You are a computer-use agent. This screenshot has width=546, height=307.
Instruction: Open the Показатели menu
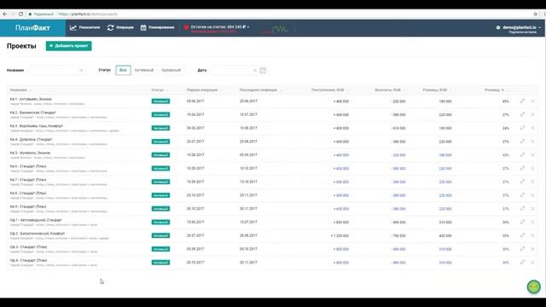click(85, 27)
